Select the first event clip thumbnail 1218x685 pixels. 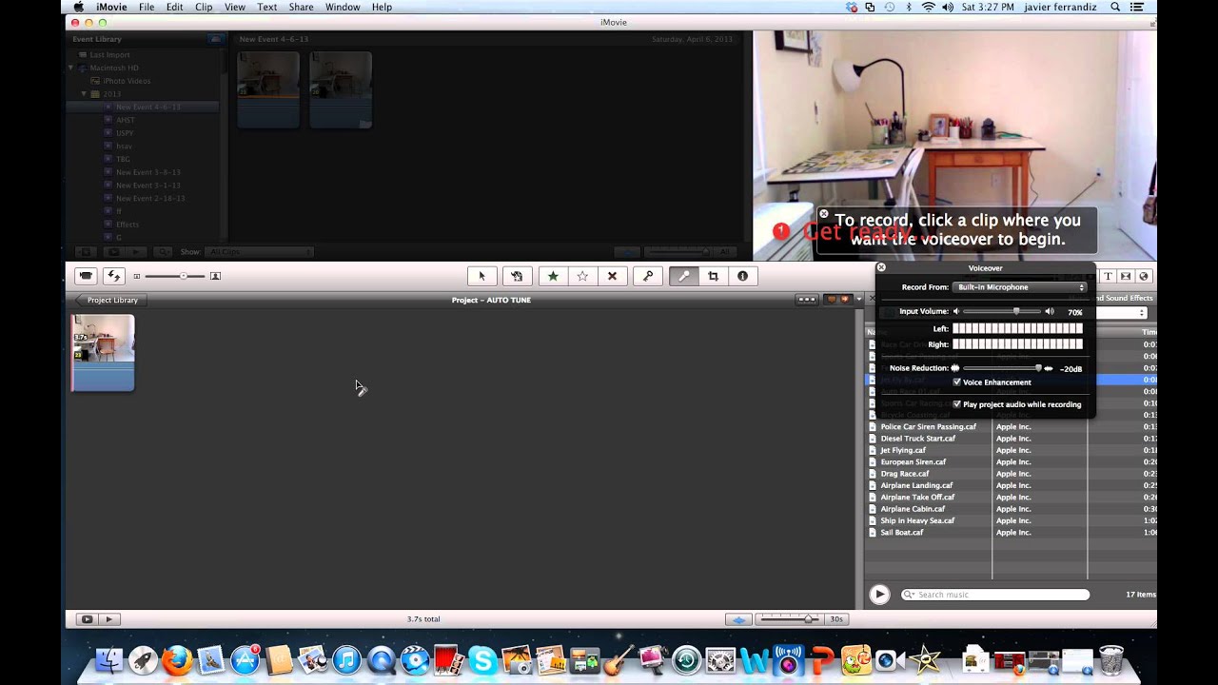click(268, 89)
